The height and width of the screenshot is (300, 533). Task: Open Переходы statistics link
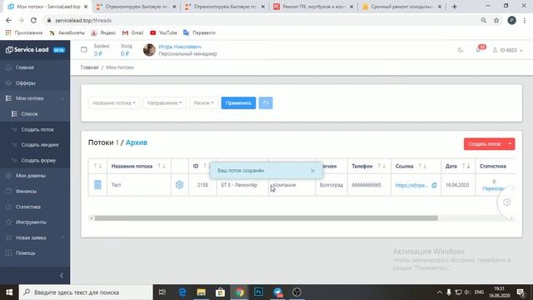click(494, 188)
